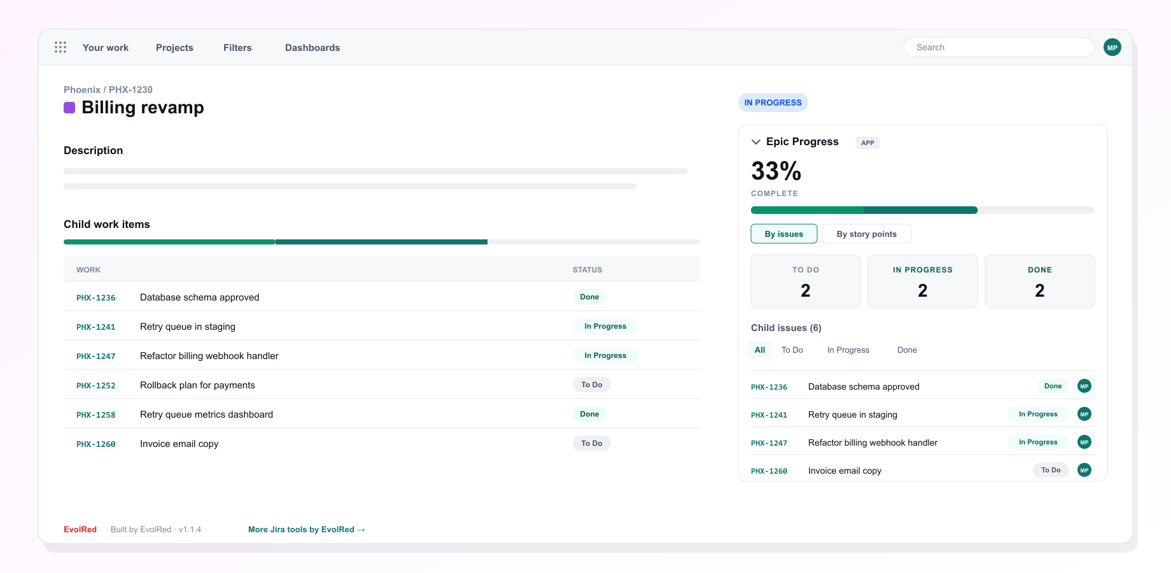The height and width of the screenshot is (573, 1171).
Task: Open PHX-1241 key in Epic Progress panel
Action: 769,414
